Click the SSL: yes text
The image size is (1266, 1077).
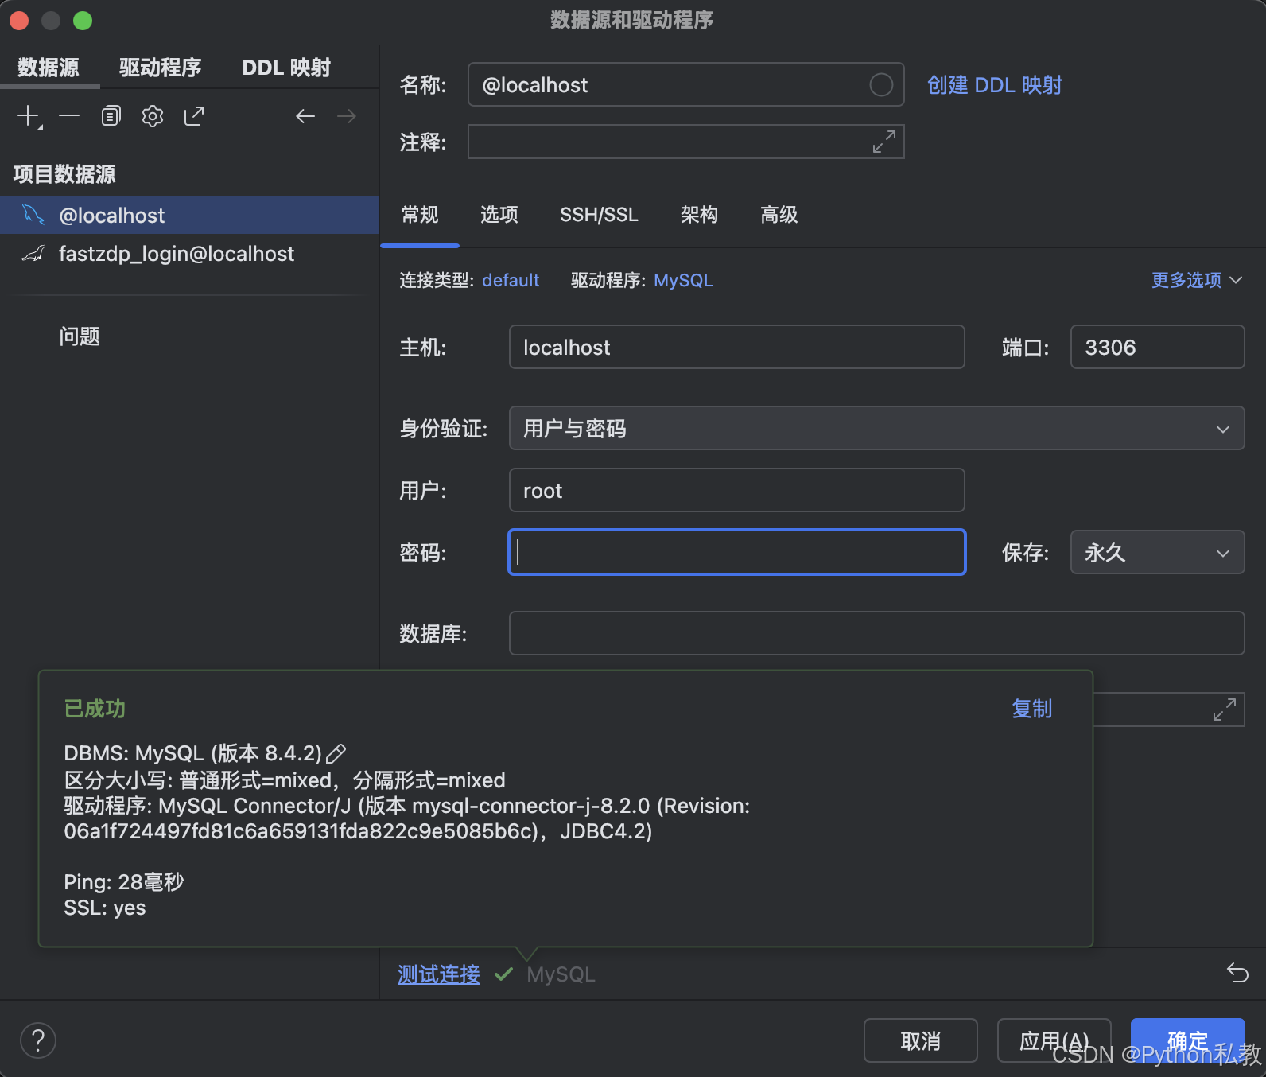[x=105, y=908]
